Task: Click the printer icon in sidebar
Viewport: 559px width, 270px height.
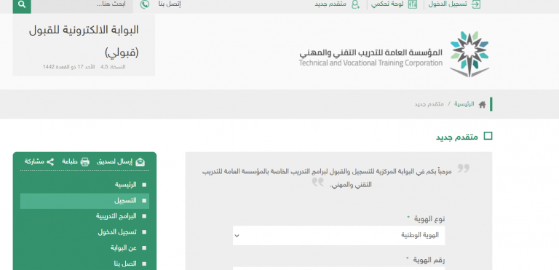Action: 85,162
